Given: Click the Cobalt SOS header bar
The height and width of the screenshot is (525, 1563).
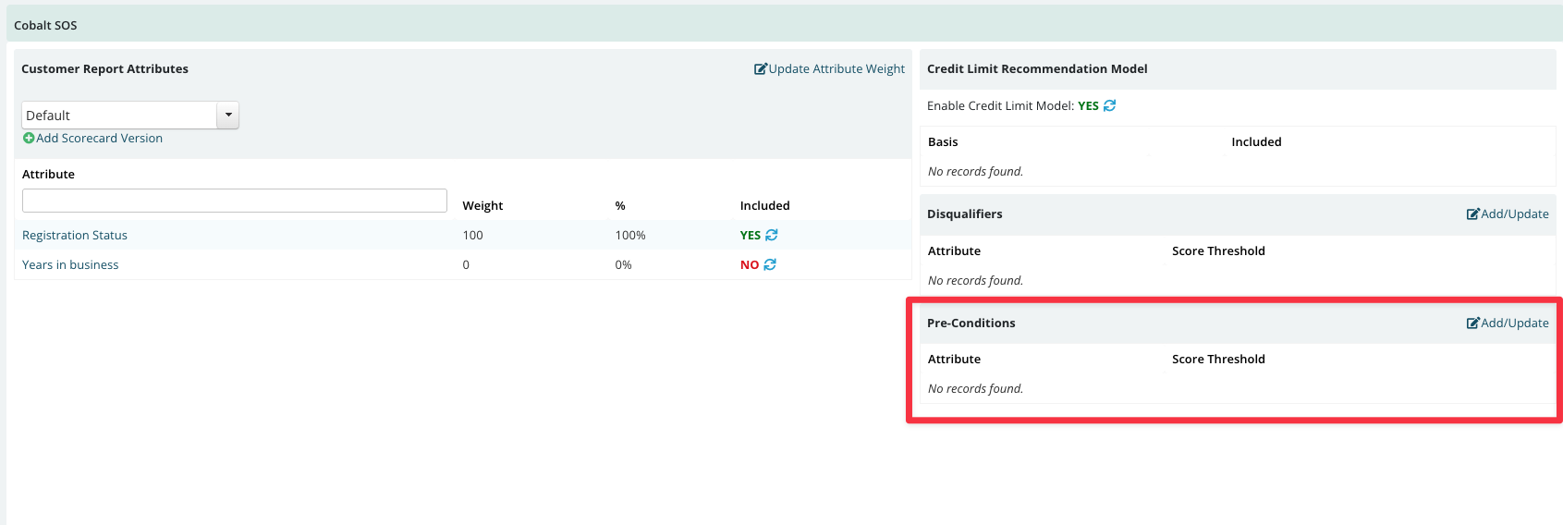Looking at the screenshot, I should click(784, 24).
